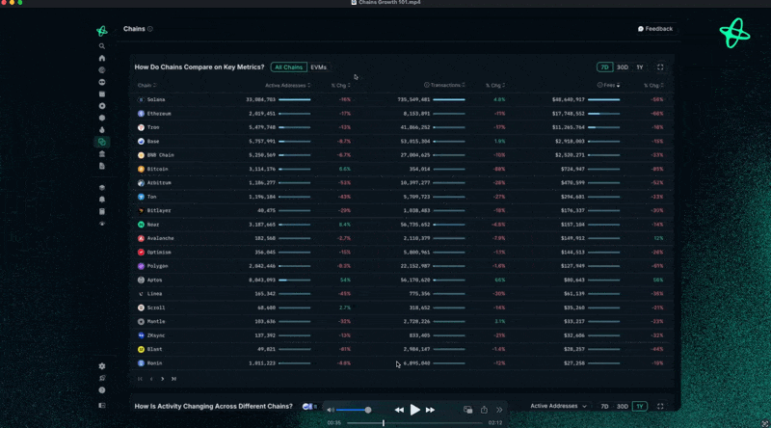Click the Avalanche chain row
This screenshot has width=771, height=428.
coord(401,239)
